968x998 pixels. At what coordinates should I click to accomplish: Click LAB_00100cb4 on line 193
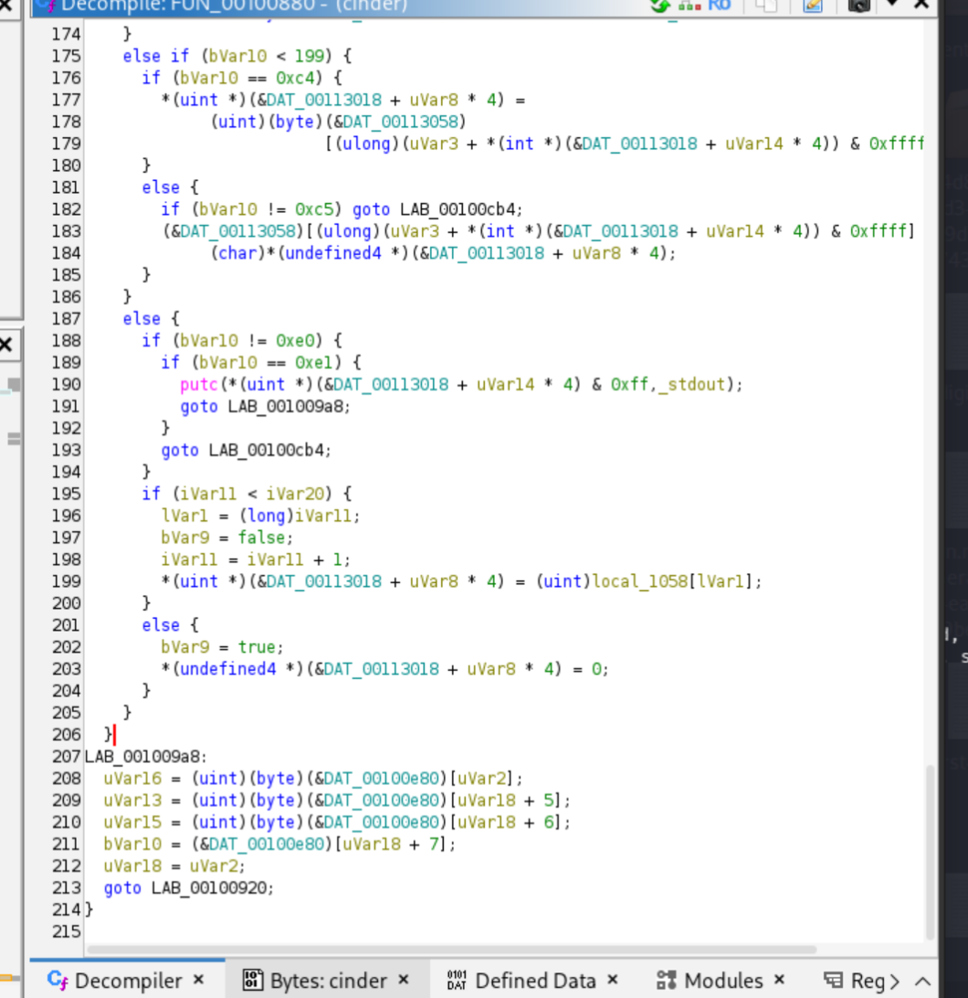267,450
